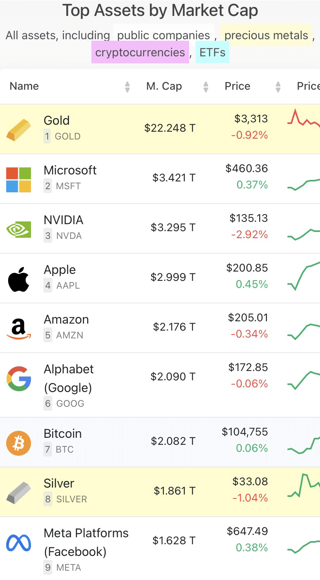Open the Microsoft asset name link
320x580 pixels.
point(70,170)
